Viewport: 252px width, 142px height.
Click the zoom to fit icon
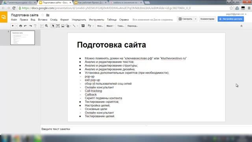[x=42, y=26]
